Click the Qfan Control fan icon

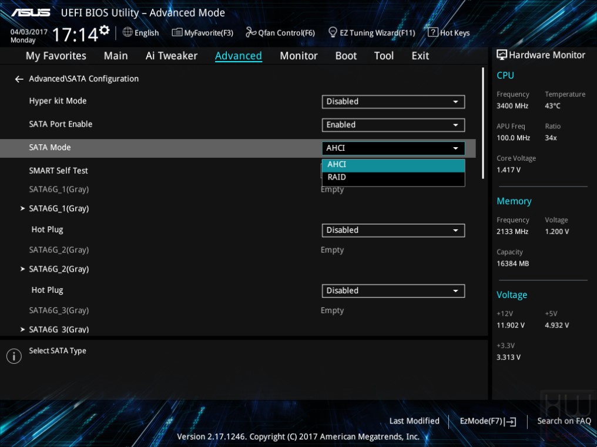(251, 32)
